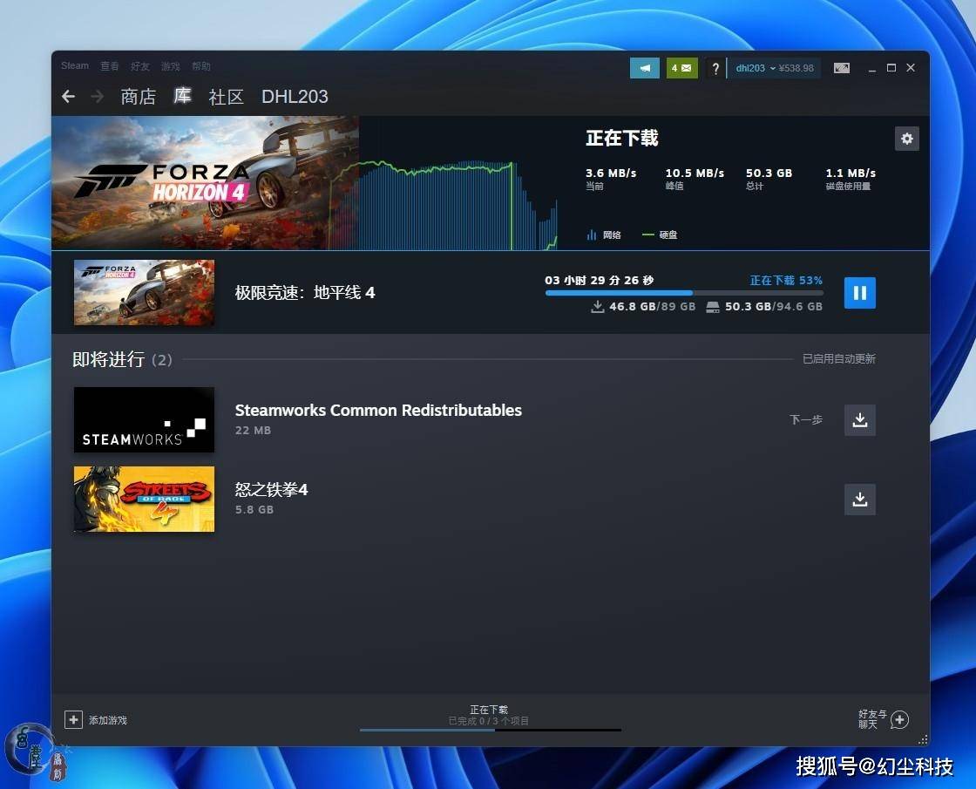The width and height of the screenshot is (976, 789).
Task: Open download settings gear icon
Action: pos(907,139)
